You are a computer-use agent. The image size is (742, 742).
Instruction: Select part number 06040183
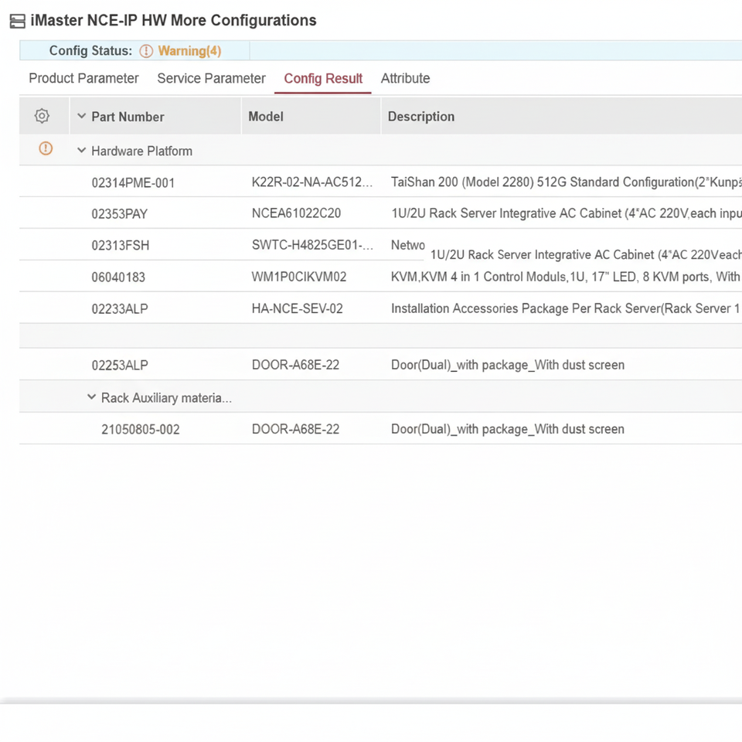(118, 277)
